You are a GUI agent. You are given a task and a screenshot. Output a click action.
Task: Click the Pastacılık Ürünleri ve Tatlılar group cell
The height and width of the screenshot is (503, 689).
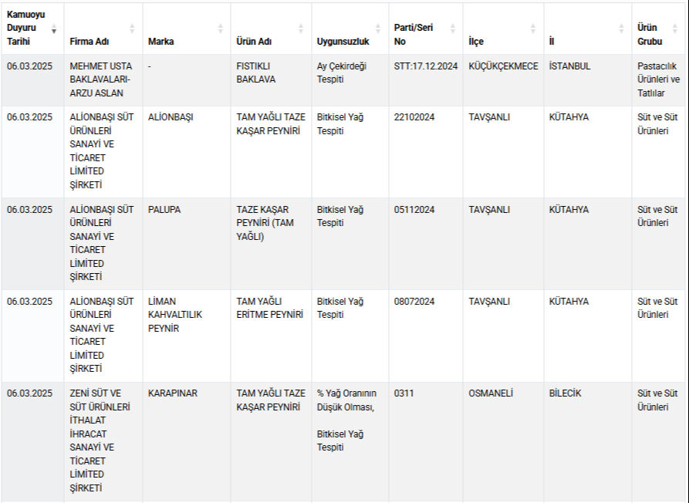point(658,79)
